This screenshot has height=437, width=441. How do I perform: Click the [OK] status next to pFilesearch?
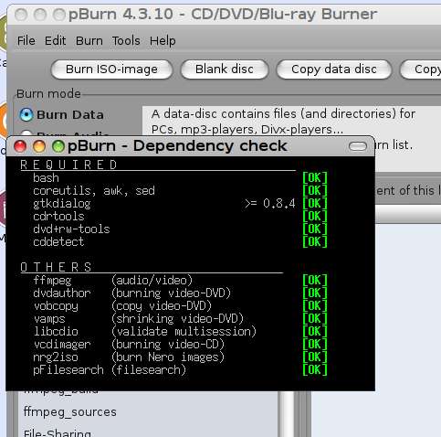point(315,370)
